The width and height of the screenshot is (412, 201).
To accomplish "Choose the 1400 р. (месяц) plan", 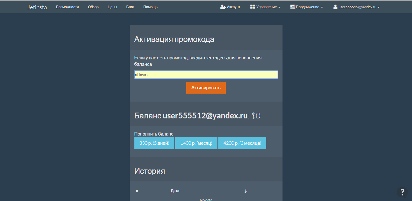I will pos(196,143).
